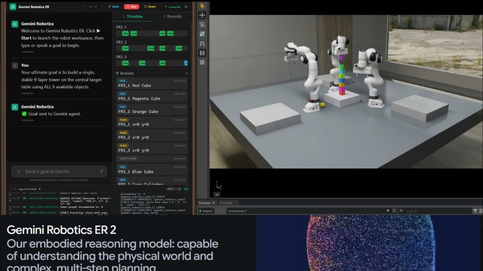
Task: Click first PICK marker on FR3_1 track
Action: (x=126, y=33)
